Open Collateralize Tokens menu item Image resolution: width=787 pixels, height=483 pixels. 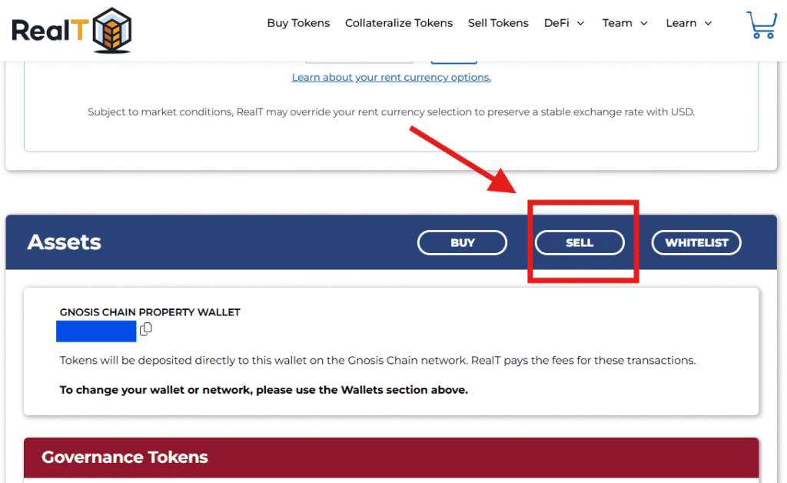[399, 23]
